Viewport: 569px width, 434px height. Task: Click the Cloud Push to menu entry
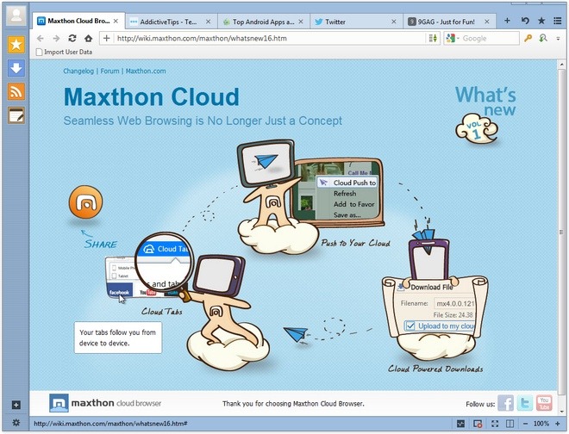(347, 183)
